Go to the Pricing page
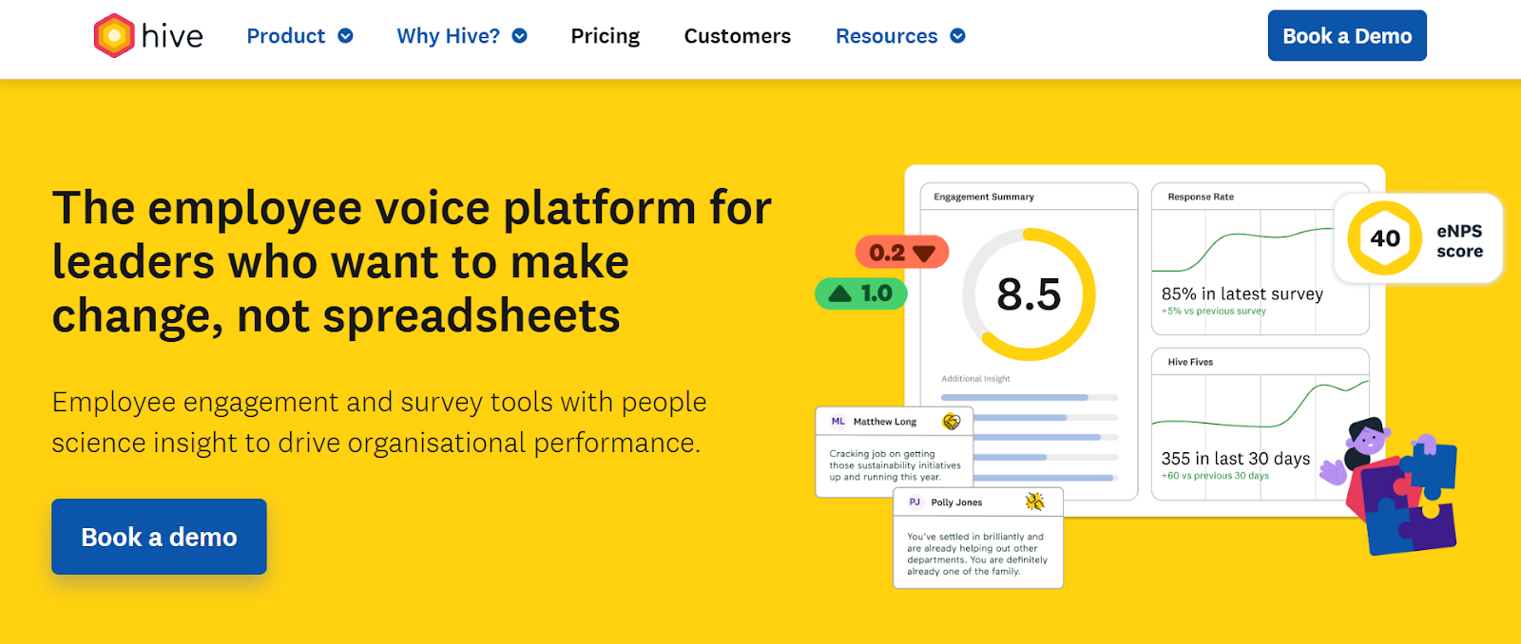Screen dimensions: 1521x644 (606, 36)
